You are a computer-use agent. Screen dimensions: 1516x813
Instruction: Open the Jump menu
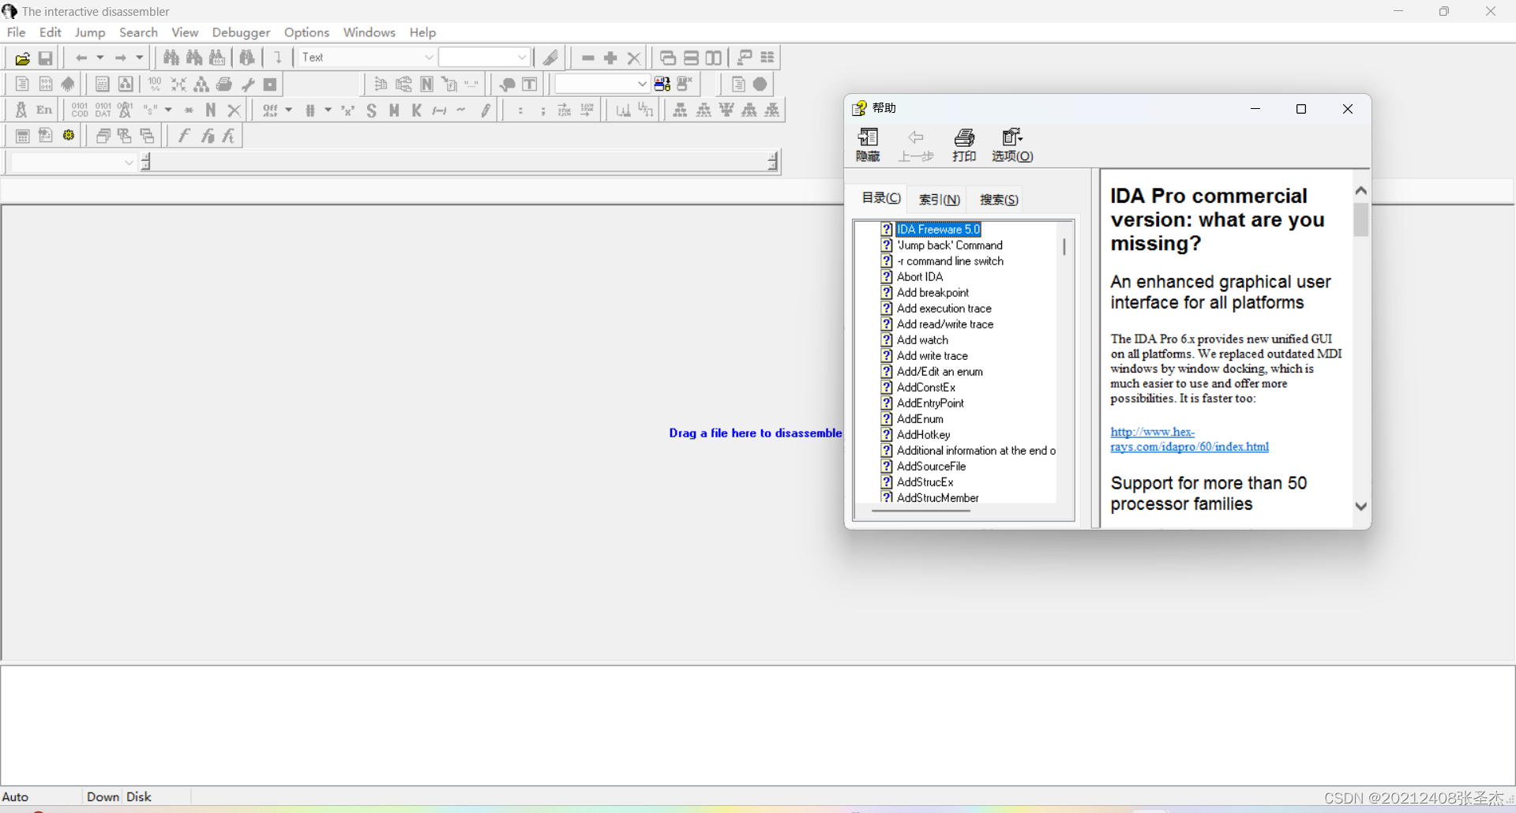[x=90, y=32]
